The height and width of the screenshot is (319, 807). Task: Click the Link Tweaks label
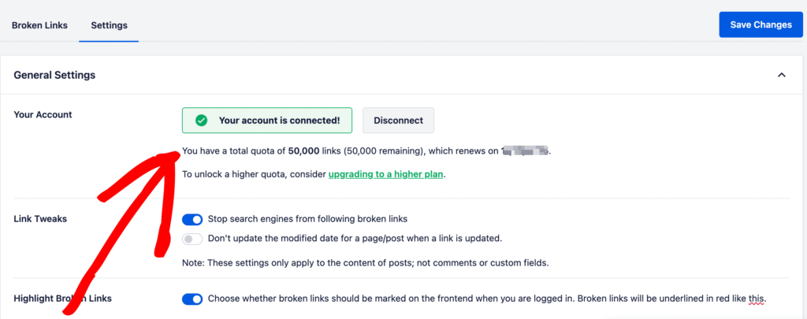tap(40, 218)
